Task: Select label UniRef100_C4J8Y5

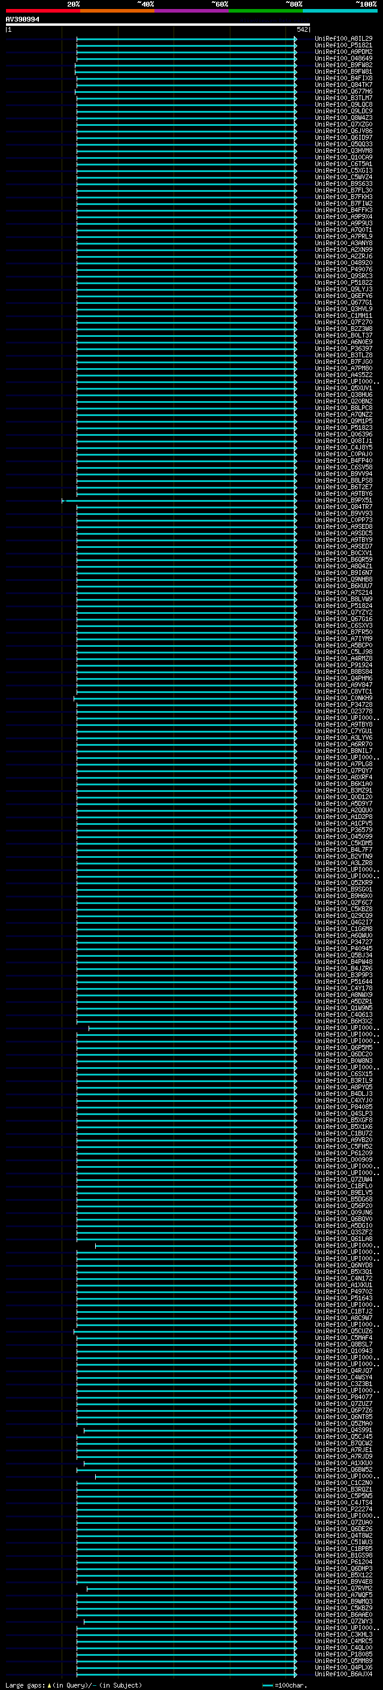Action: pos(344,447)
